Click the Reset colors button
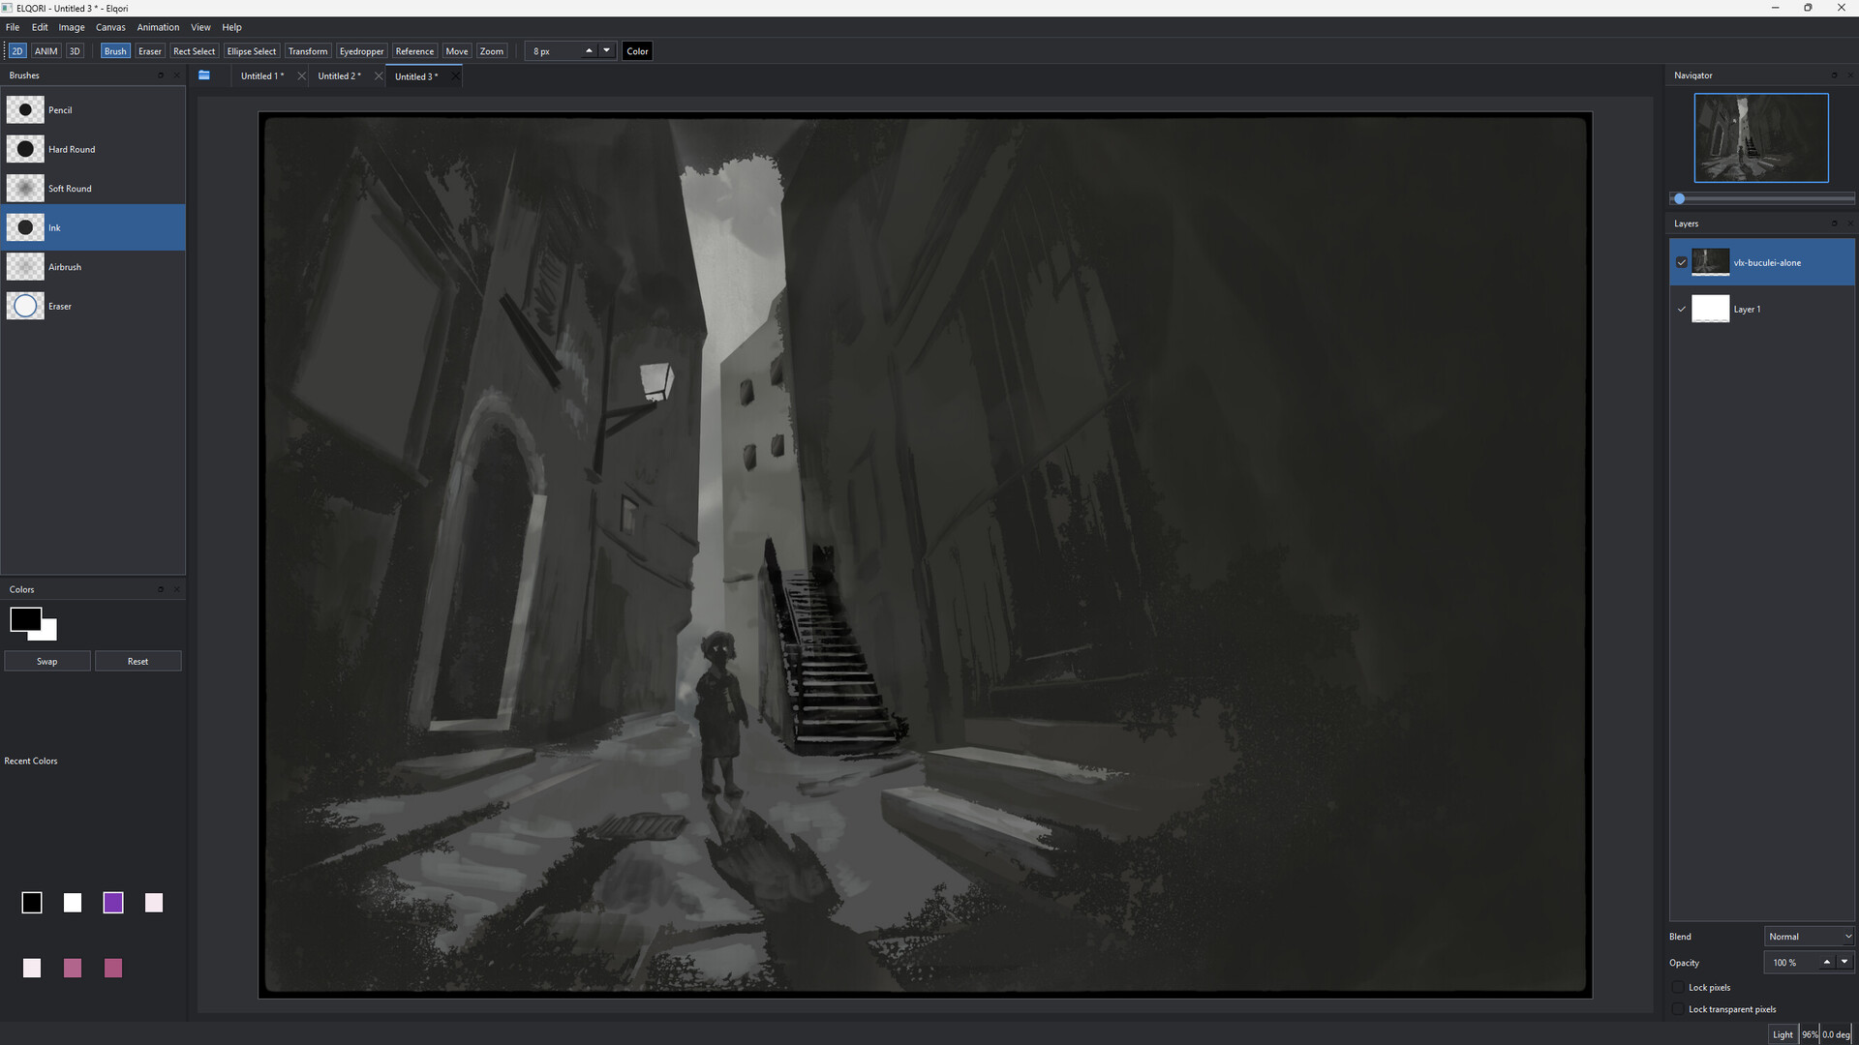Screen dimensions: 1859x1045 [137, 661]
